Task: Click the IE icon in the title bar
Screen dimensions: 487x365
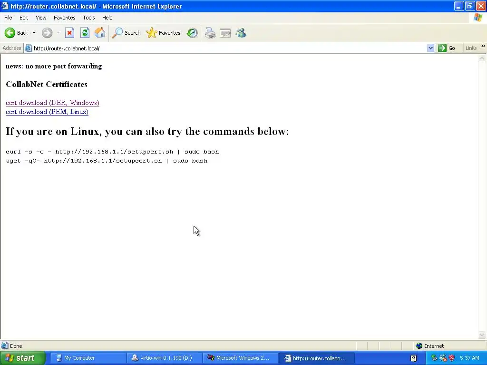Action: [x=5, y=6]
